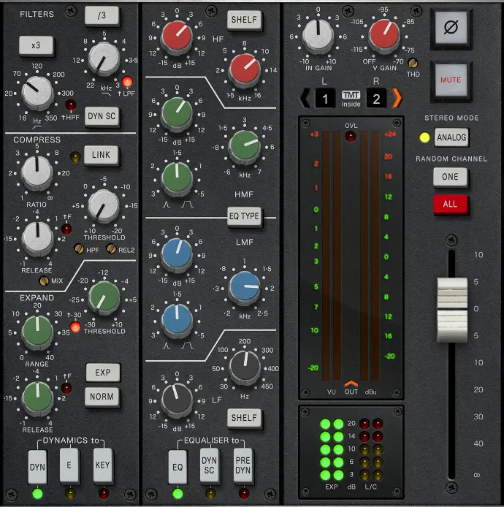504x507 pixels.
Task: Click the NORM expander mode button
Action: pyautogui.click(x=102, y=397)
